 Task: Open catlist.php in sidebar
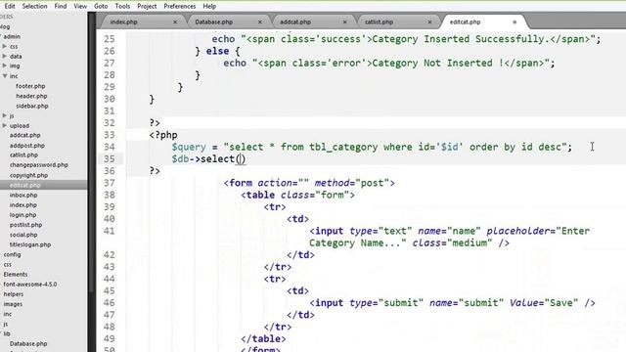coord(23,154)
